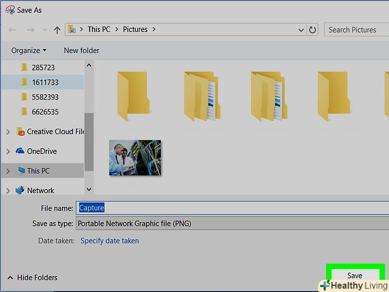The height and width of the screenshot is (292, 389).
Task: Select the third folder with documents
Action: click(x=269, y=96)
